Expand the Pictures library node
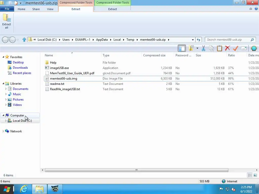Image resolution: width=259 pixels, height=194 pixels. 6,100
